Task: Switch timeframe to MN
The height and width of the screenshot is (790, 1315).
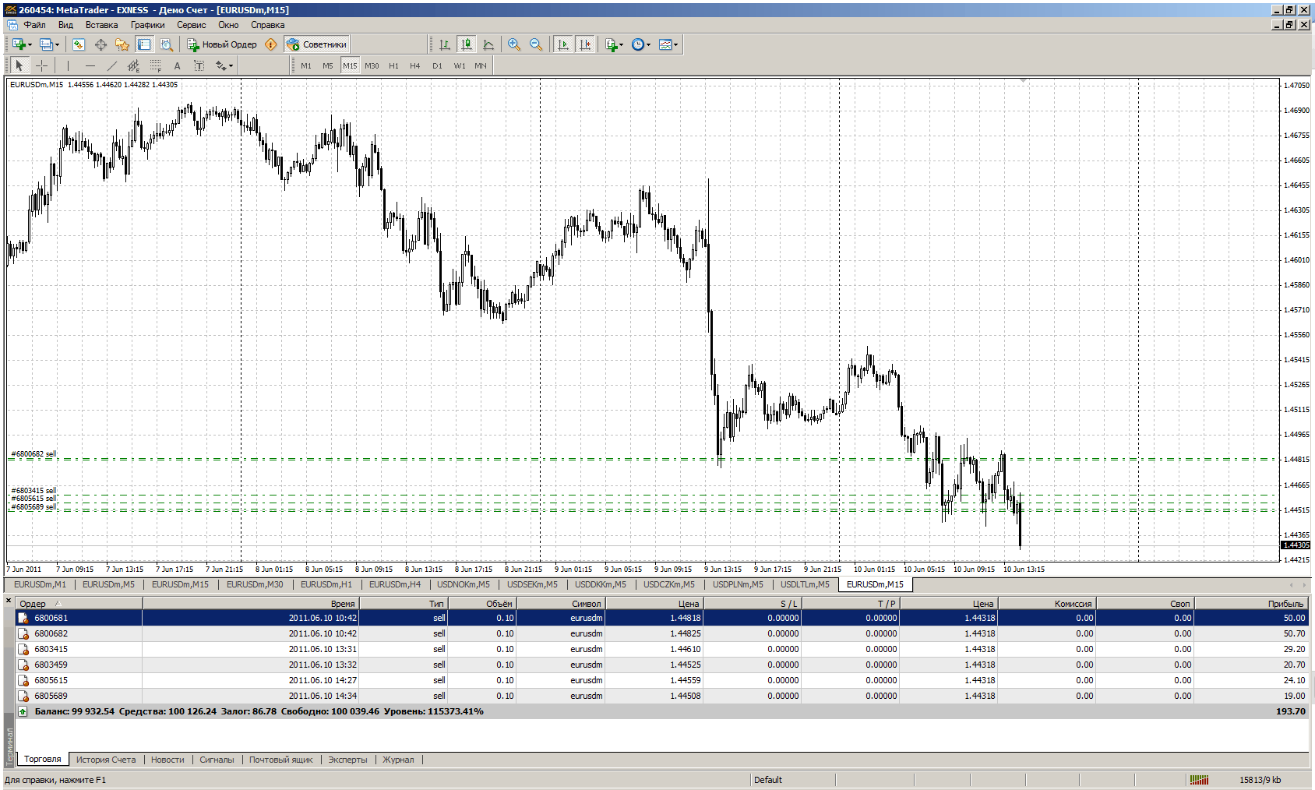Action: (481, 65)
